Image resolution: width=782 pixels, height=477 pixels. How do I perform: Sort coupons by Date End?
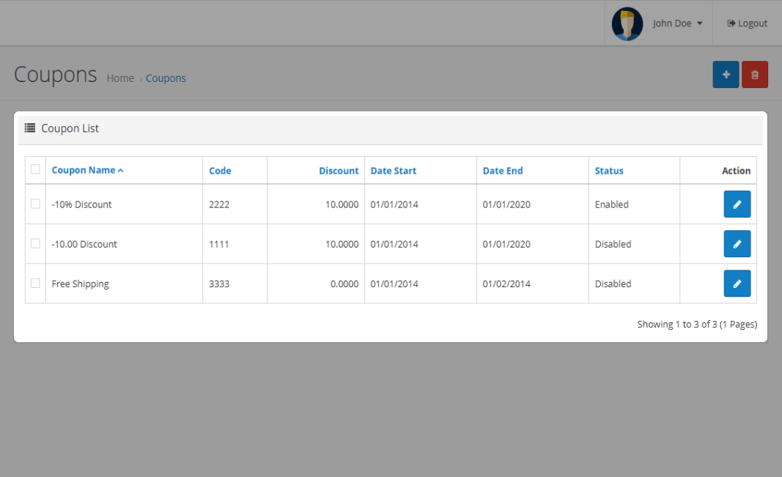click(x=503, y=171)
